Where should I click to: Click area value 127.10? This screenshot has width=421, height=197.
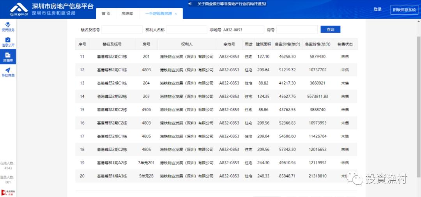[x=264, y=56]
